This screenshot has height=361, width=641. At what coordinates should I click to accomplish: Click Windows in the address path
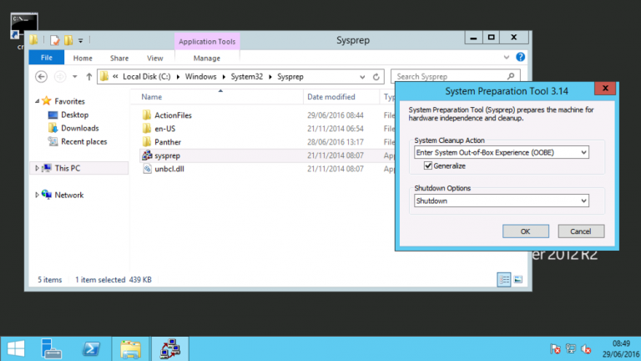[200, 77]
